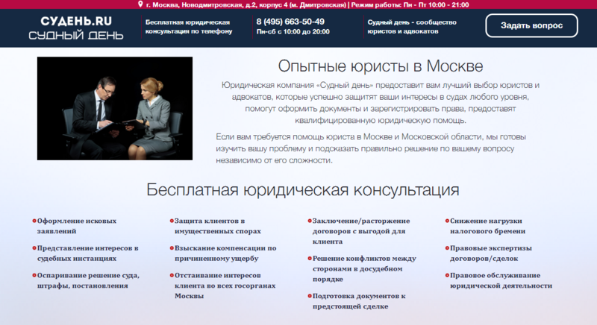Viewport: 597px width, 325px height.
Task: Click the address text г. Москва, Новодмитровская
Action: [x=246, y=5]
